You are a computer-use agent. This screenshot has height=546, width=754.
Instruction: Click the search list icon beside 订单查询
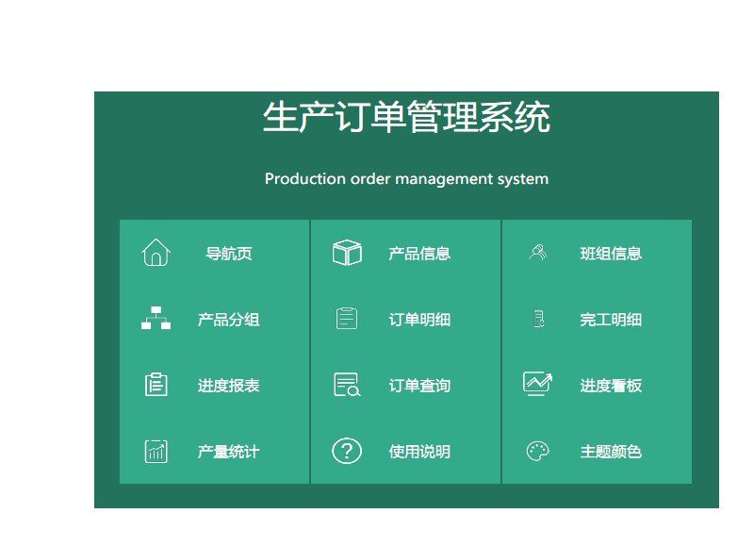pos(347,385)
